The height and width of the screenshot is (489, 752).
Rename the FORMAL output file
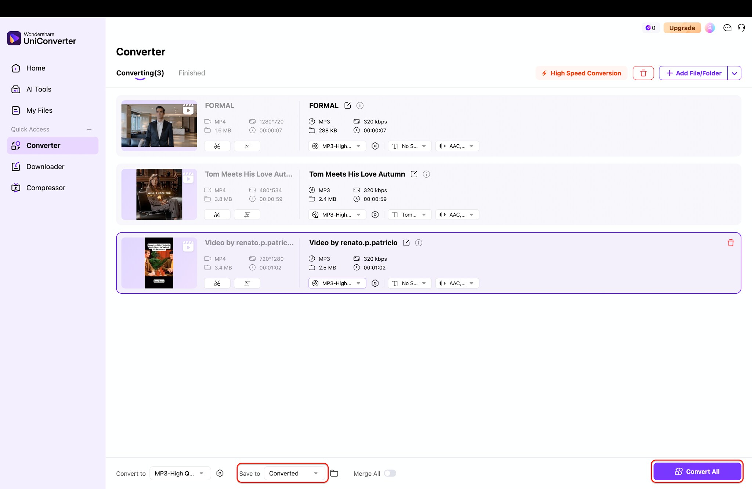347,106
